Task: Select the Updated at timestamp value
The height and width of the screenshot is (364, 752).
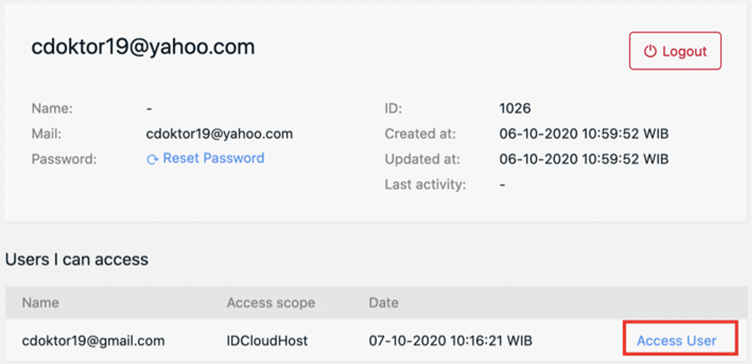Action: tap(583, 159)
